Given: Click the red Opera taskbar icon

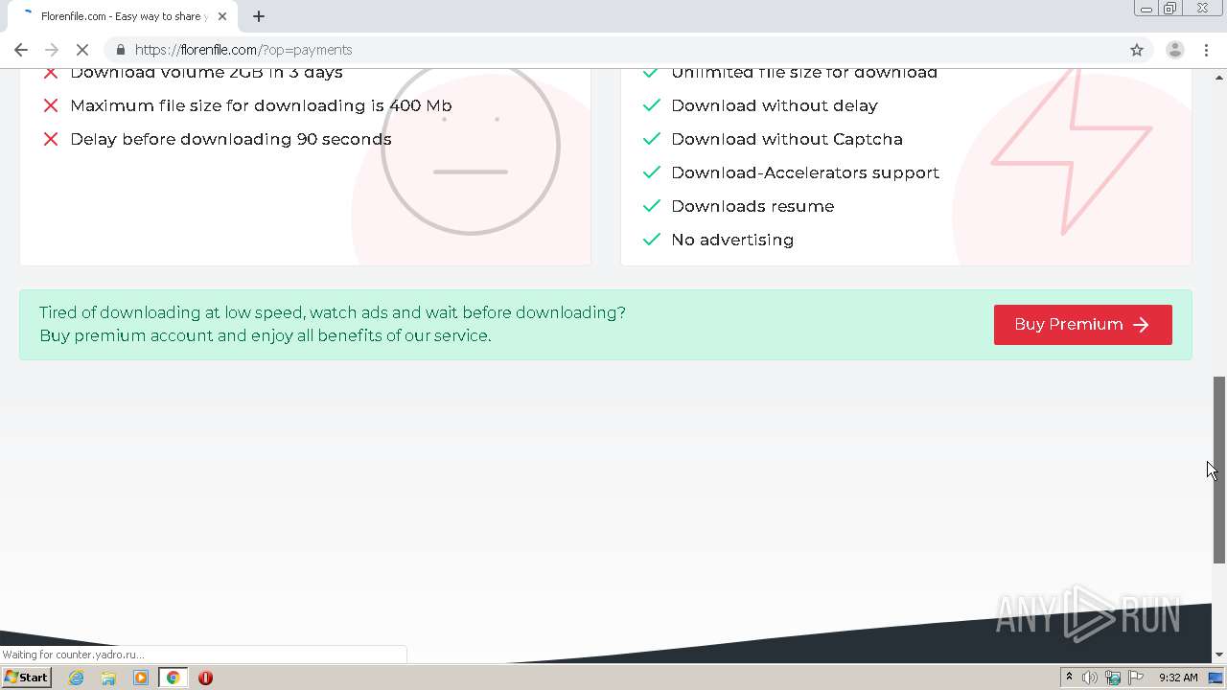Looking at the screenshot, I should [205, 678].
